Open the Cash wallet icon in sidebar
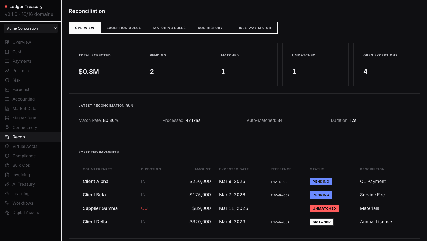The image size is (427, 241). pos(7,52)
